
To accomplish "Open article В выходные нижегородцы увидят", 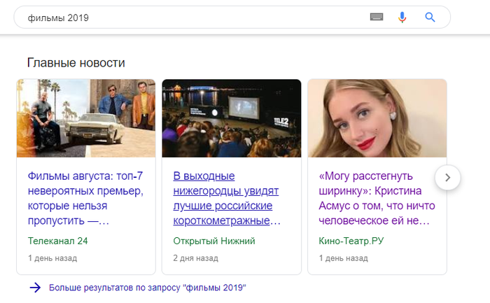I will coord(227,198).
